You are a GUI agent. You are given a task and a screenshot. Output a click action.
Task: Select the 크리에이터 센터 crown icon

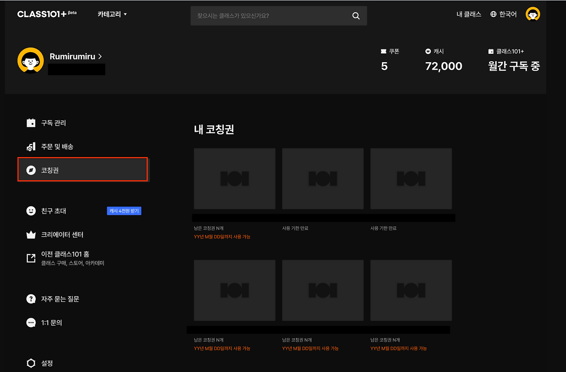coord(31,234)
